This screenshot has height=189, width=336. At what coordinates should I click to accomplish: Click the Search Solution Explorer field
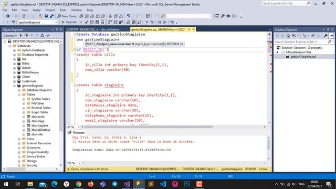coord(301,42)
